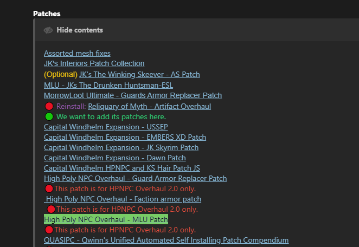Open JK's Interiors Patch Collection link

tap(94, 63)
